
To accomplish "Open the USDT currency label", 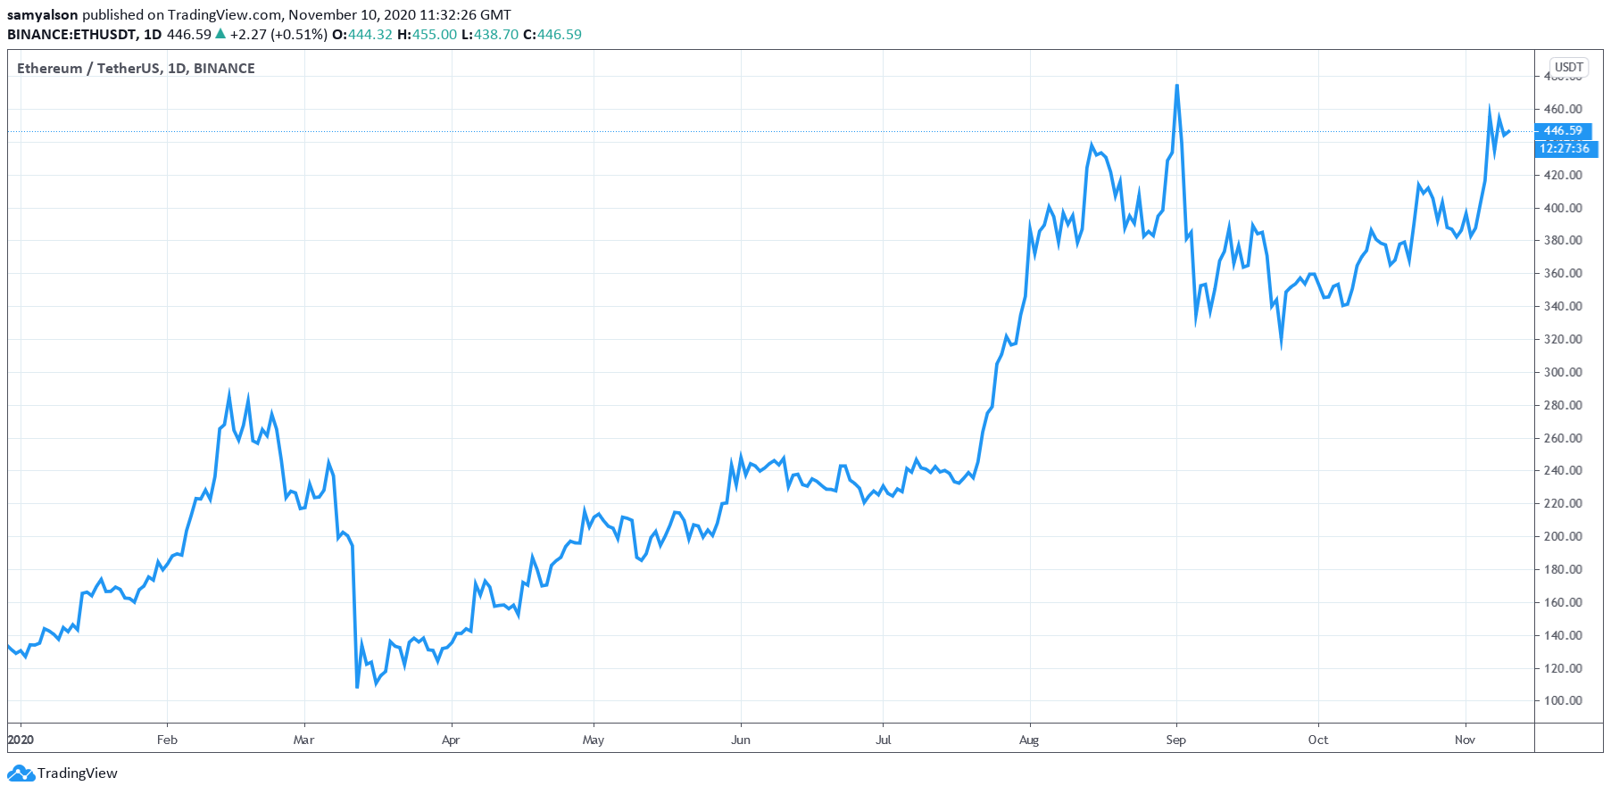I will click(1568, 67).
